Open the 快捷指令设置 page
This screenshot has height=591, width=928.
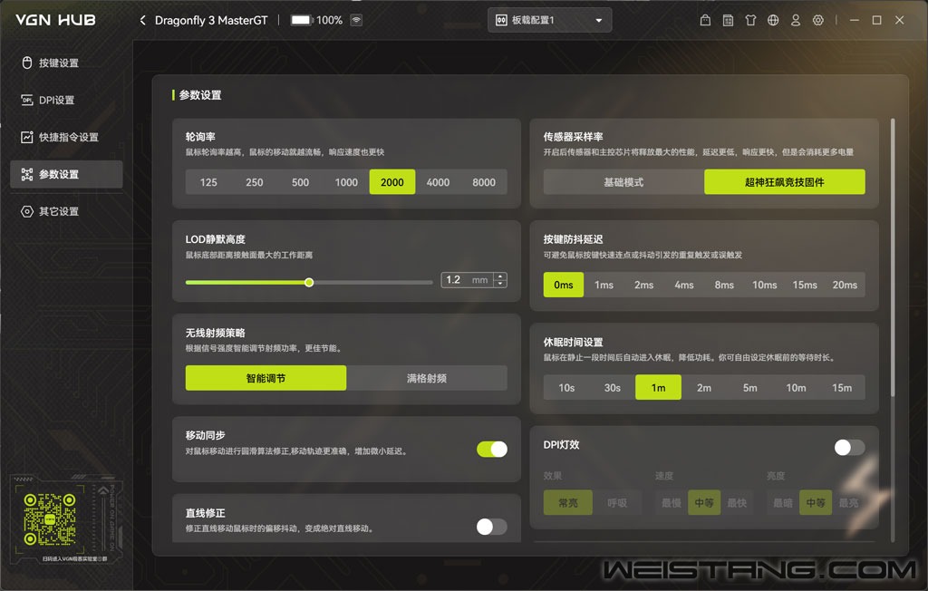click(66, 137)
